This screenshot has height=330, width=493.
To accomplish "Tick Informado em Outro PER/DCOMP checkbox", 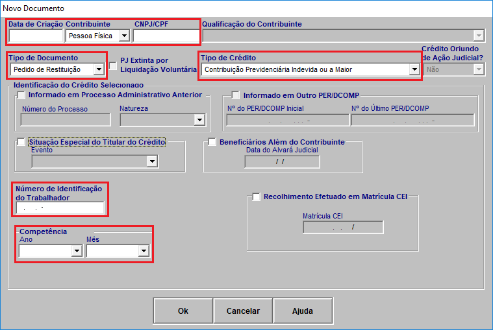I will pos(236,95).
